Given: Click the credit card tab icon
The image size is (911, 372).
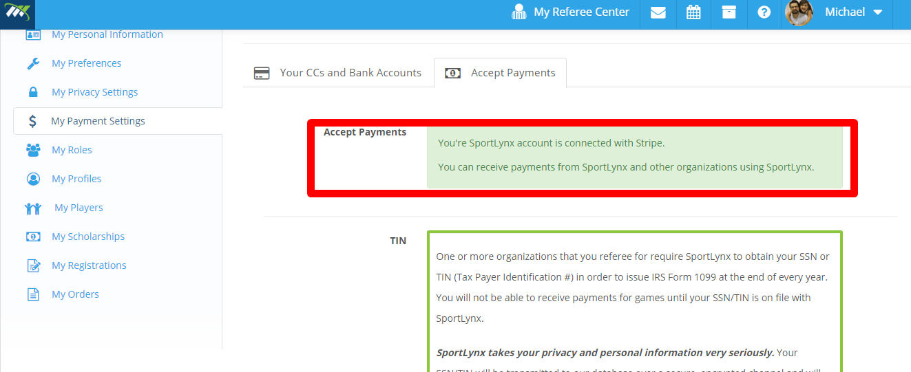Looking at the screenshot, I should [x=262, y=73].
